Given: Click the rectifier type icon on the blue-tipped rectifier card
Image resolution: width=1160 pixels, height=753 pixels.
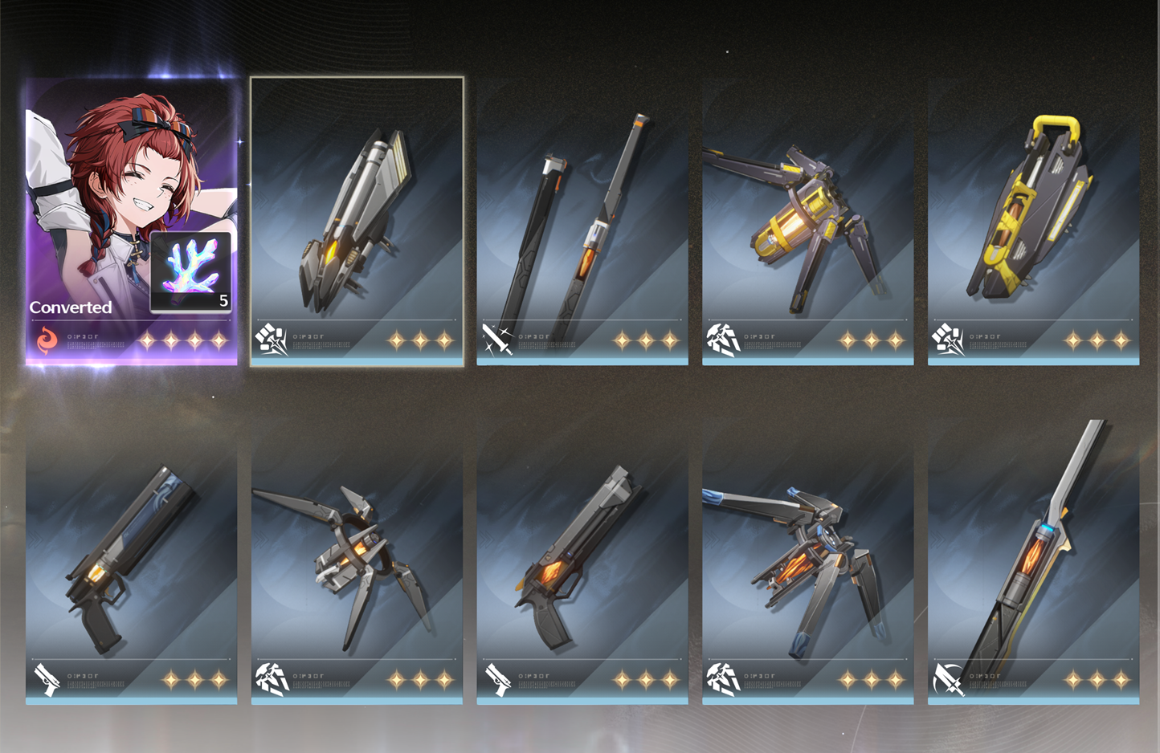Looking at the screenshot, I should tap(723, 679).
